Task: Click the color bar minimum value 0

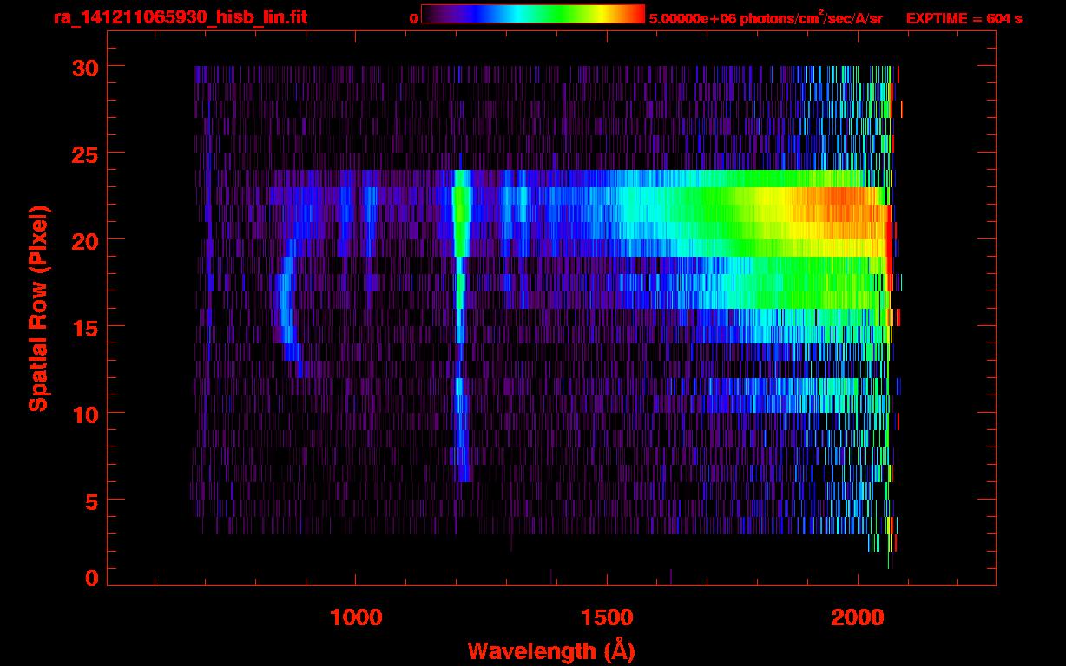Action: (414, 18)
